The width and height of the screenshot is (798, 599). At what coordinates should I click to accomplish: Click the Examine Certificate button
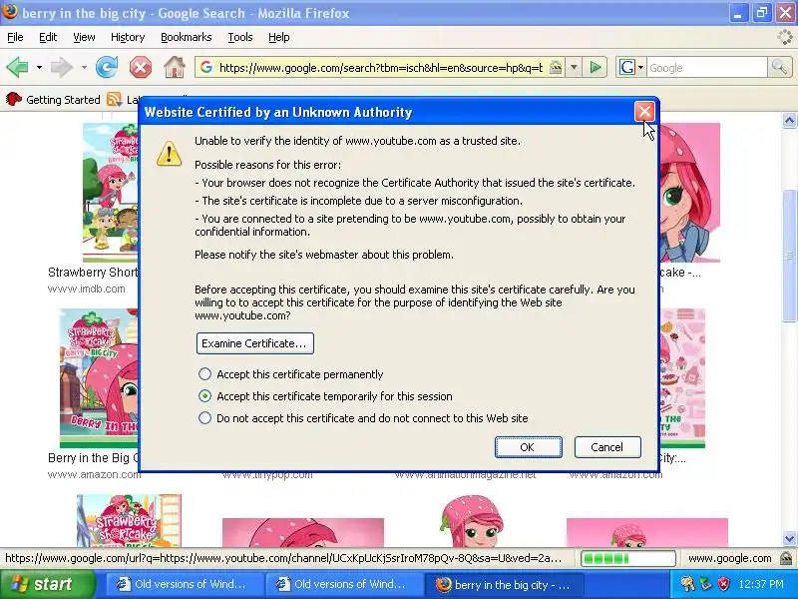(x=255, y=343)
